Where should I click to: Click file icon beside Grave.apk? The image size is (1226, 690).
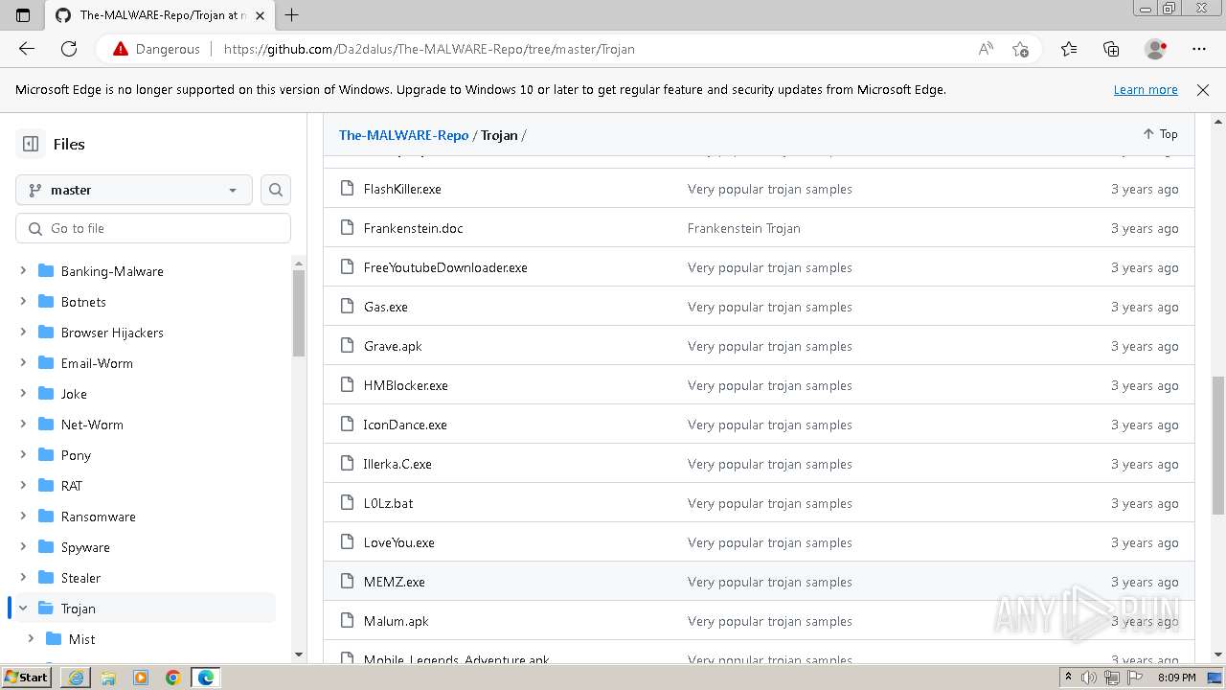(347, 346)
